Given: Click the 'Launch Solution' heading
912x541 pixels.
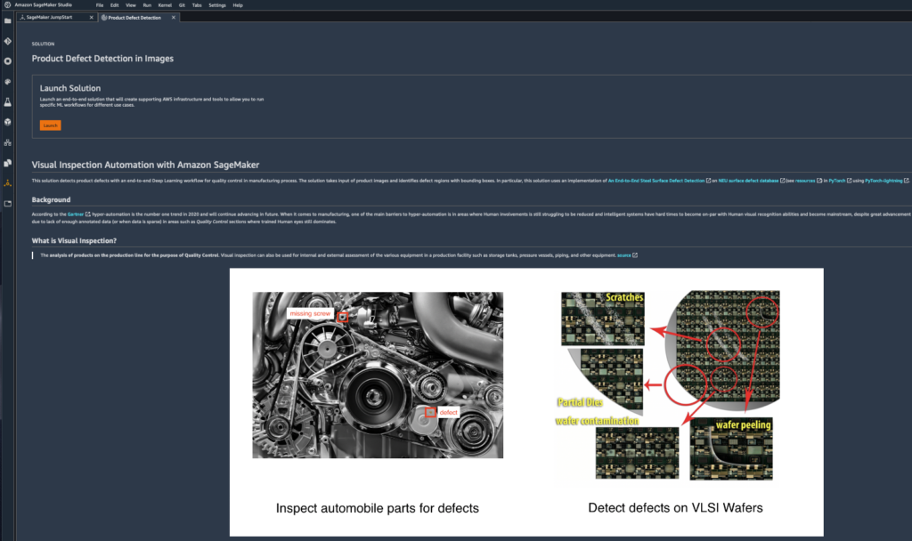Looking at the screenshot, I should pyautogui.click(x=69, y=88).
